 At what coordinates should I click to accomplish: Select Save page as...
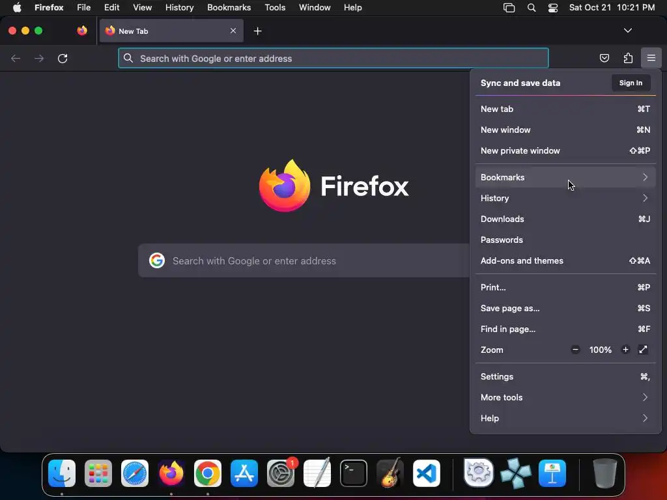coord(565,308)
